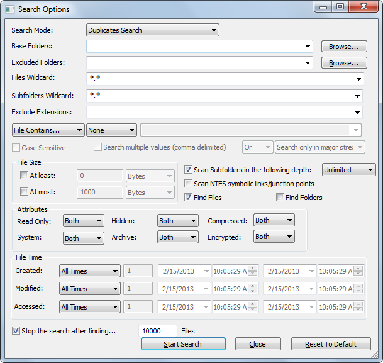Open the Or operator dropdown
Viewport: 383px width, 363px height.
[257, 147]
